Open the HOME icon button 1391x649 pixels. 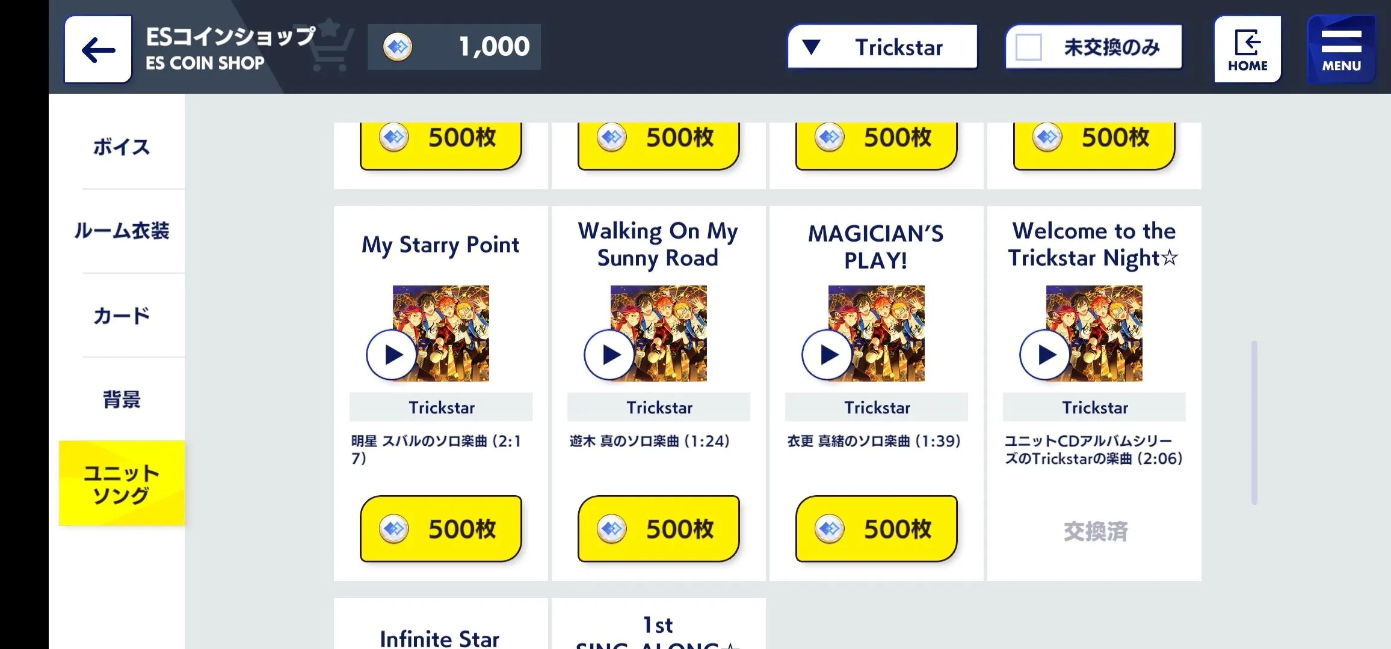pos(1247,50)
